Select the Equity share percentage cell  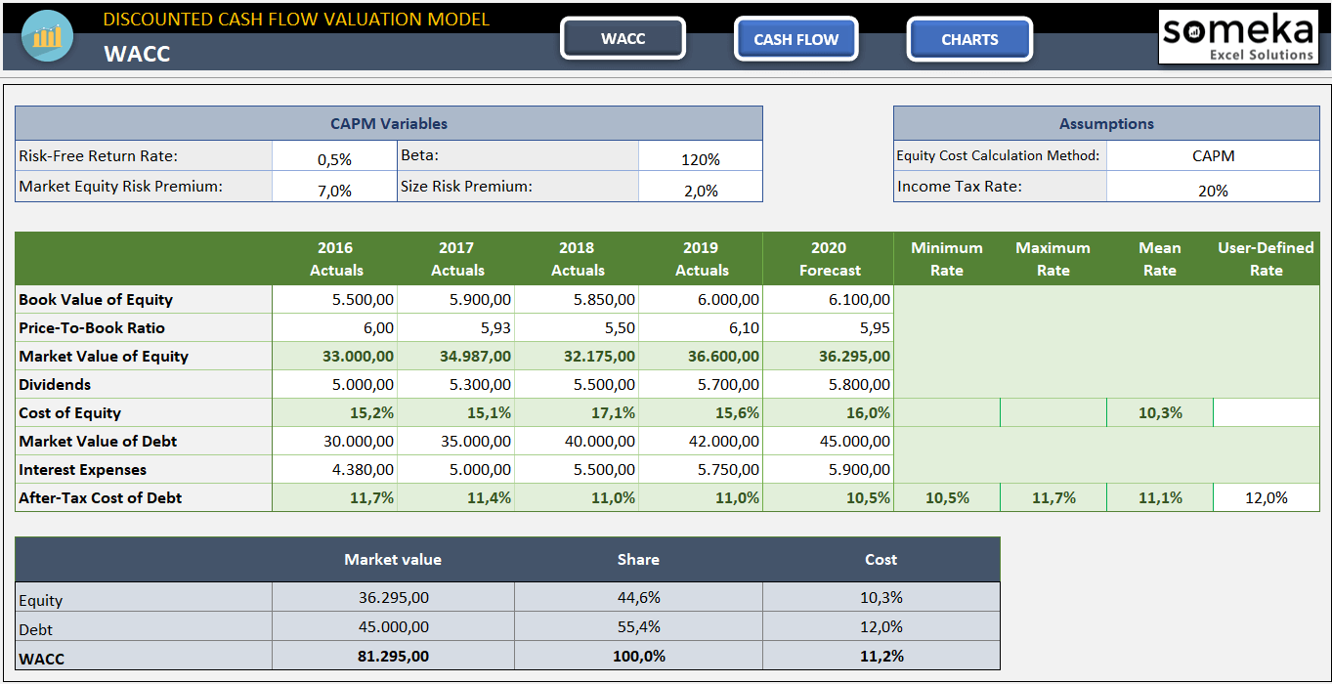click(637, 597)
